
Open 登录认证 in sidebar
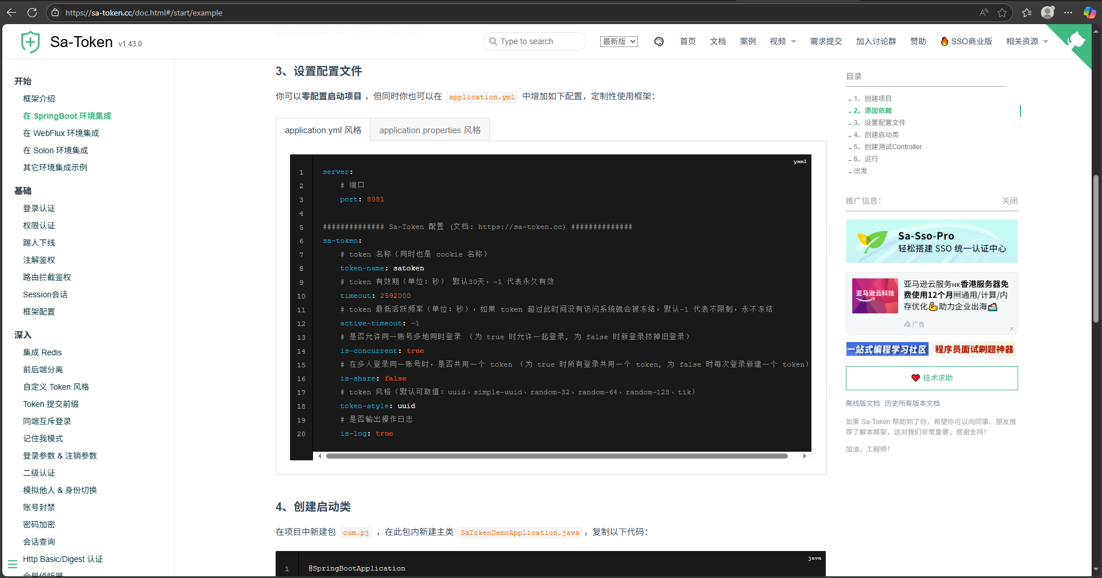point(39,208)
